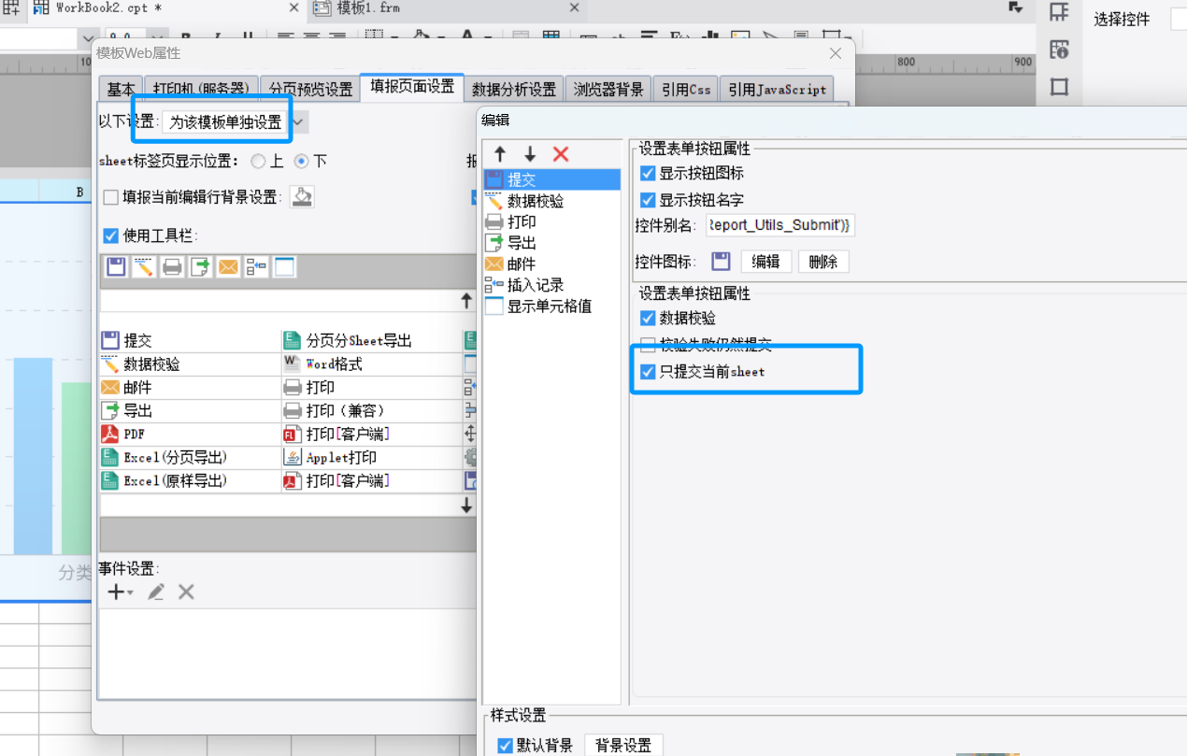Move selected button up with up arrow
This screenshot has width=1187, height=756.
(500, 154)
